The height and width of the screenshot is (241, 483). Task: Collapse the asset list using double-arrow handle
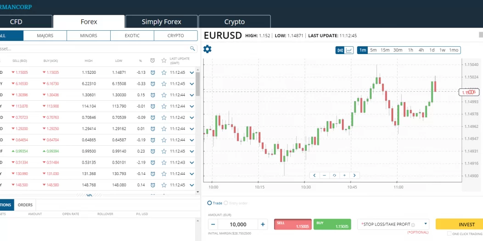(90, 195)
